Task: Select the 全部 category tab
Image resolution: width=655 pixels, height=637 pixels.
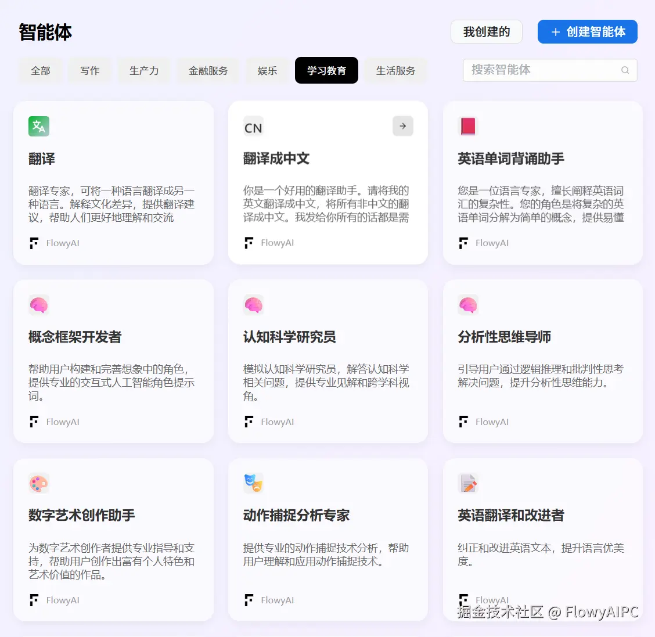Action: 41,71
